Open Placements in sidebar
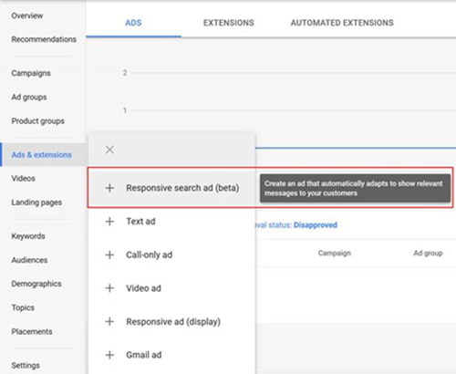 [32, 331]
